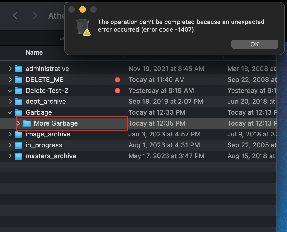287x232 pixels.
Task: Expand the More Garbage subfolder
Action: coord(19,123)
